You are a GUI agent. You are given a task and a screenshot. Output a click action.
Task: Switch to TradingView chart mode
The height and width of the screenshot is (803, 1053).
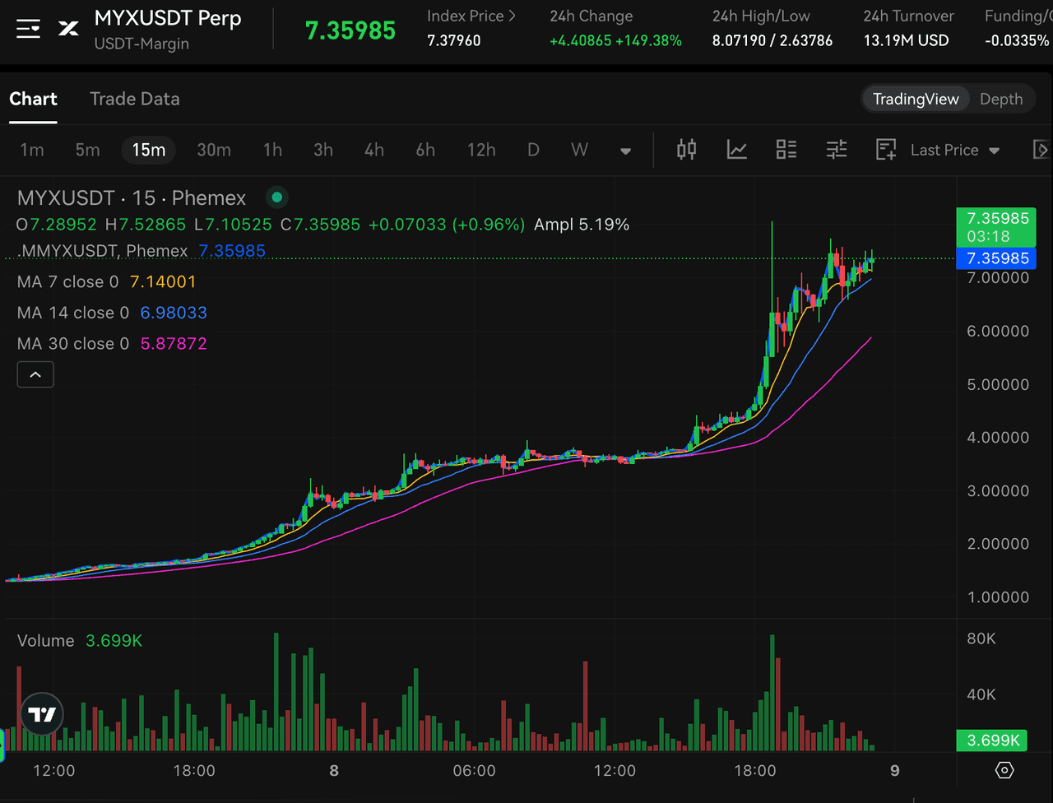tap(916, 99)
